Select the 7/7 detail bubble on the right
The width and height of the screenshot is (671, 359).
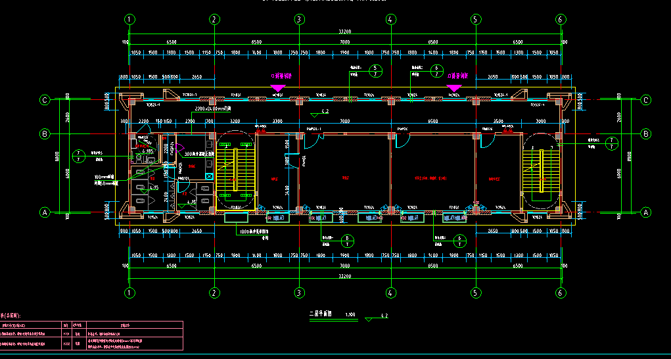coord(612,144)
